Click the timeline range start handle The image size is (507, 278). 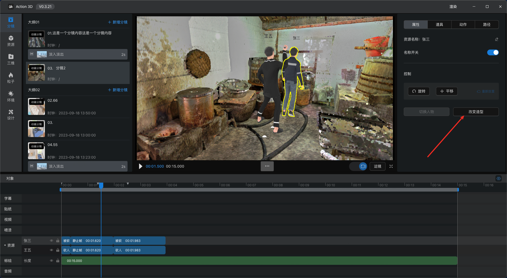pyautogui.click(x=61, y=190)
